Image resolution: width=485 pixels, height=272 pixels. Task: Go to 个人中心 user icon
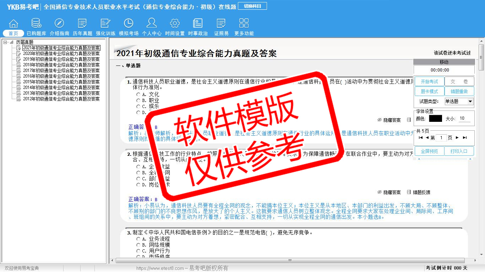click(152, 24)
